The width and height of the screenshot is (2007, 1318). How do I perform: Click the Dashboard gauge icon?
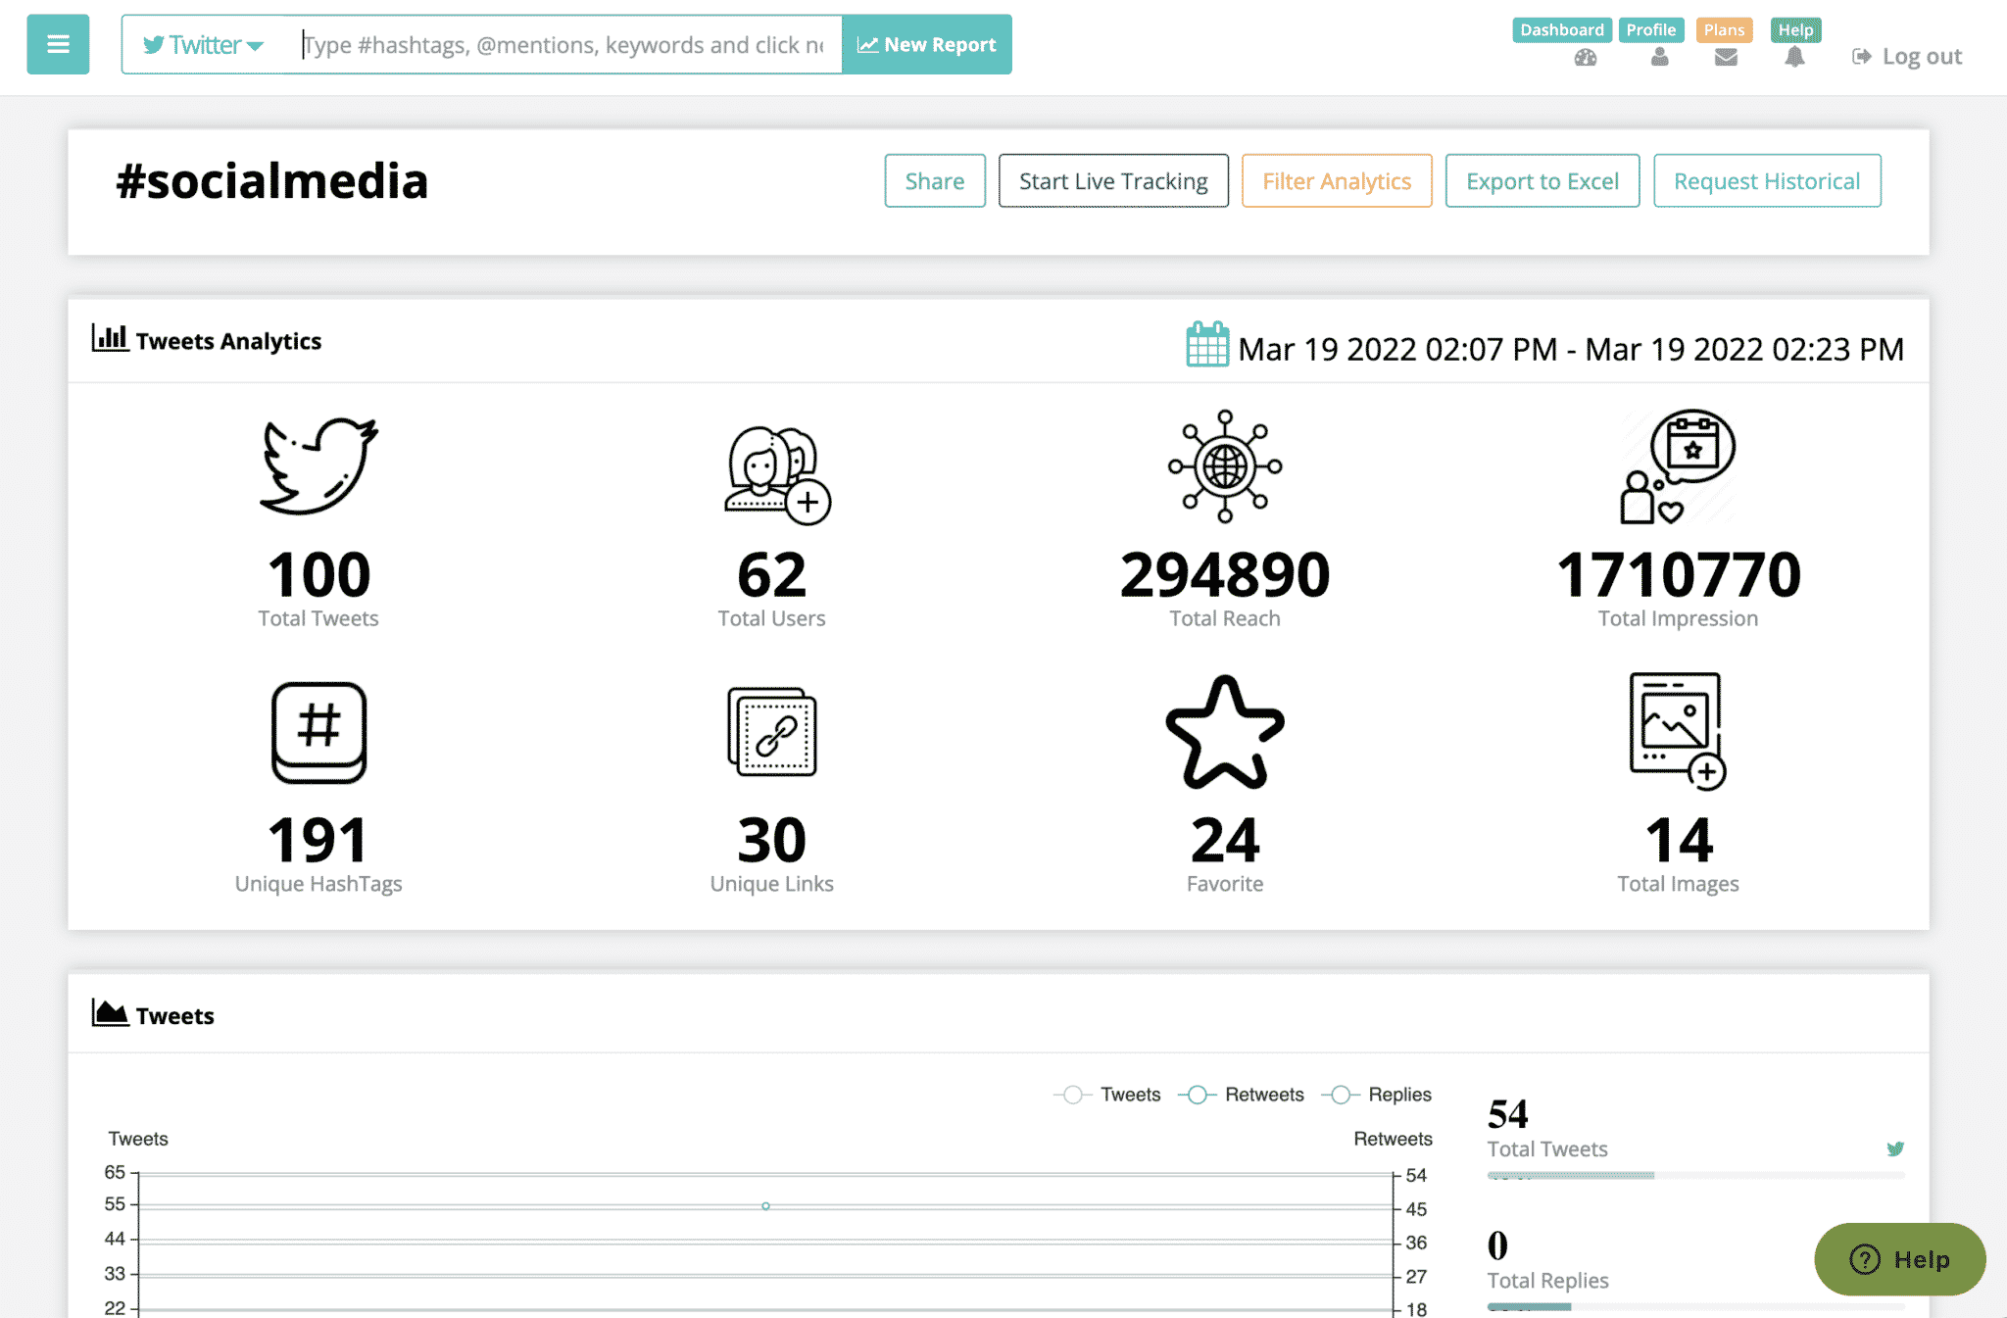pos(1586,58)
